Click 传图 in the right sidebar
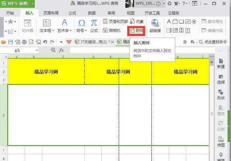 221,142
